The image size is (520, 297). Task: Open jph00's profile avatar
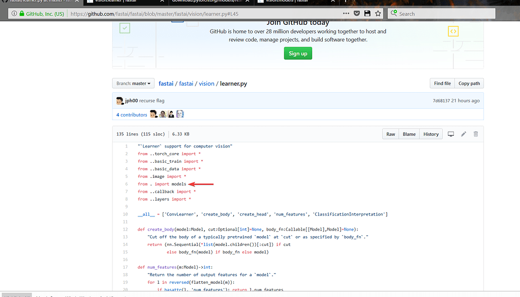pyautogui.click(x=119, y=100)
